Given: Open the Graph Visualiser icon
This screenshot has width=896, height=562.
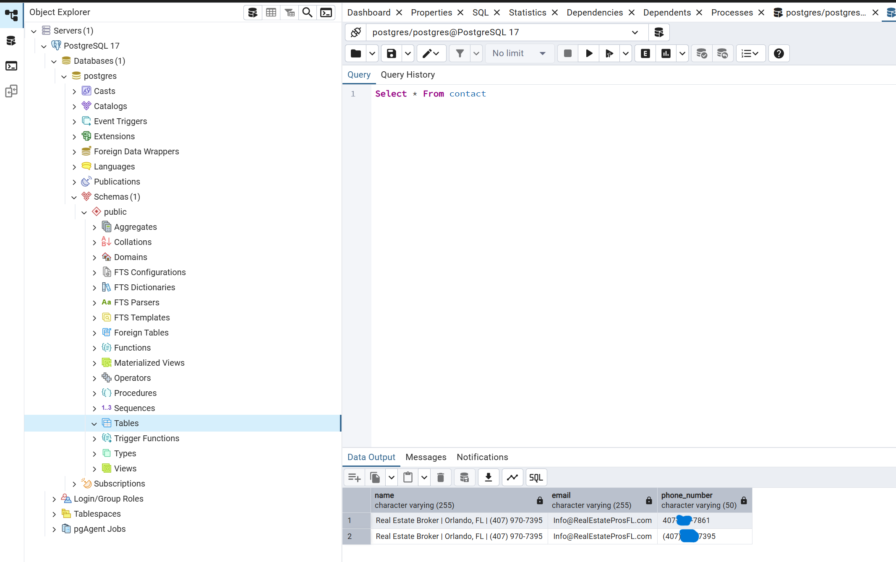Looking at the screenshot, I should [x=512, y=477].
